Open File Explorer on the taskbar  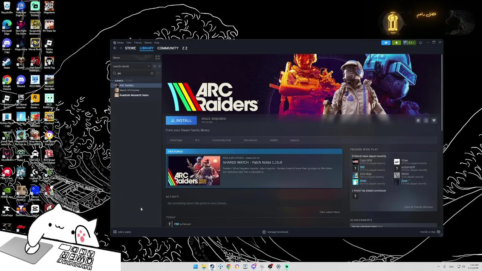pyautogui.click(x=204, y=266)
